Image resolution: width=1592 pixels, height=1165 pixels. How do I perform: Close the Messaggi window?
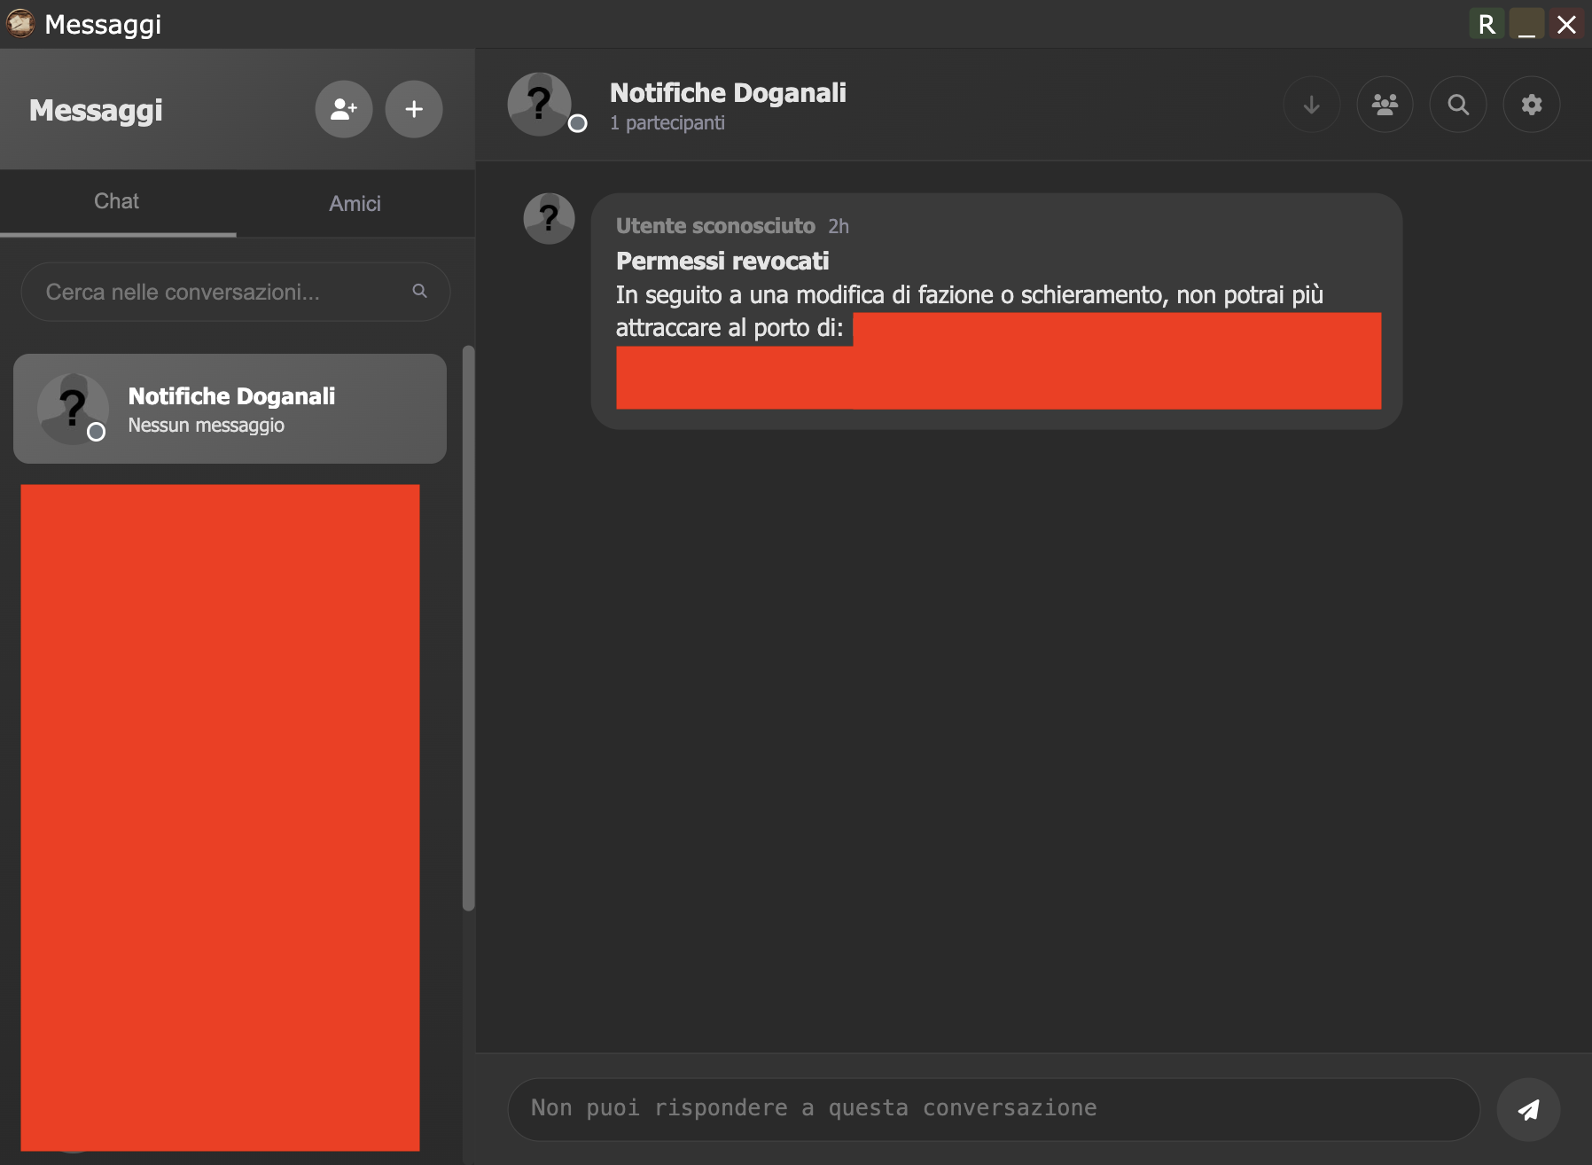1566,24
